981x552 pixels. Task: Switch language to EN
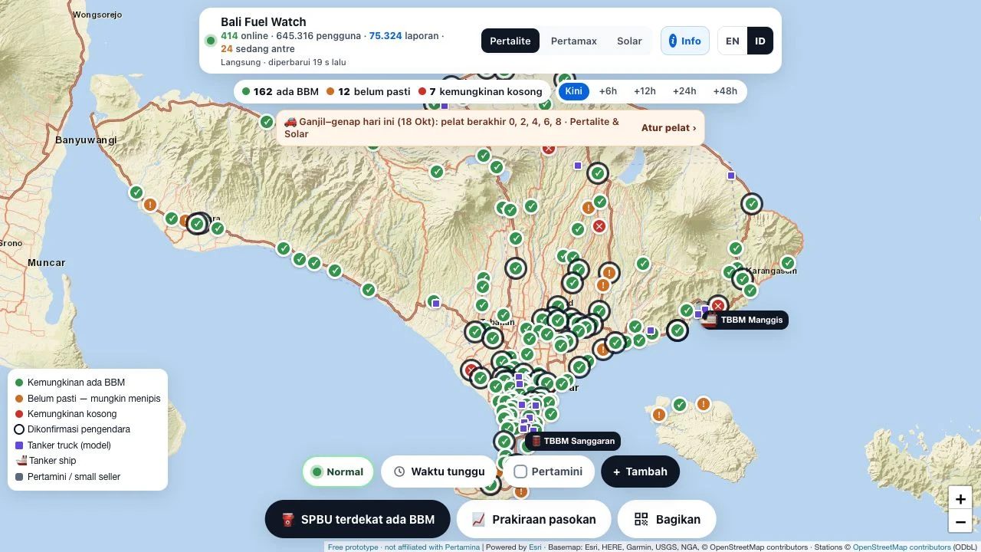coord(733,41)
